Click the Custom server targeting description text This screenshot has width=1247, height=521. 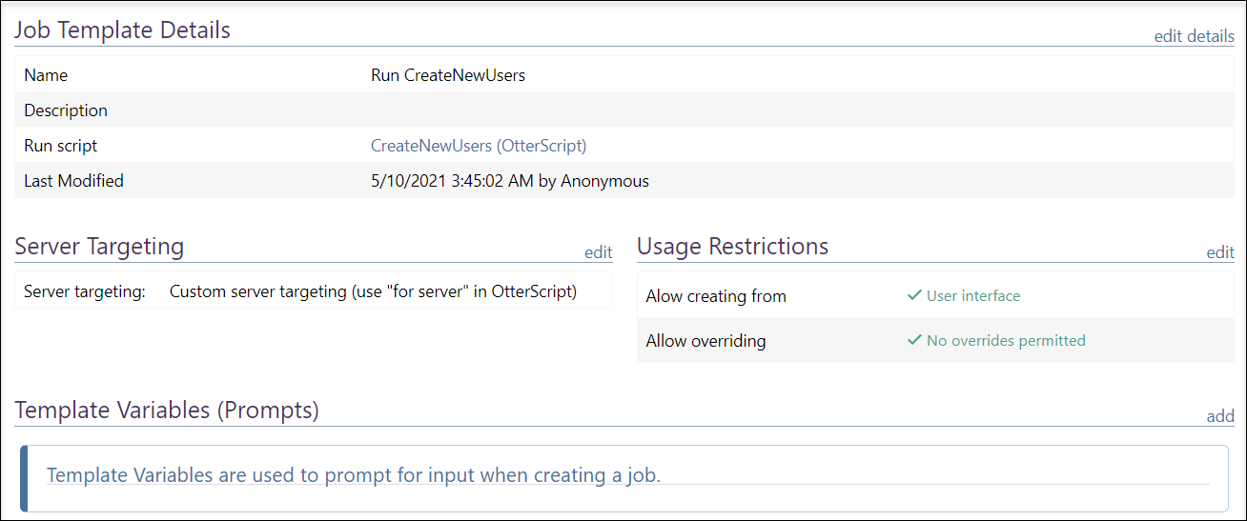coord(373,291)
